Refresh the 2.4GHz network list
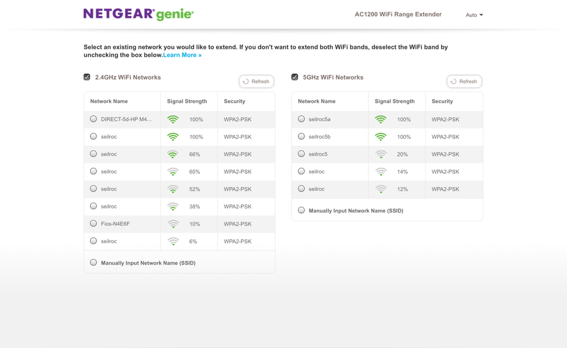Image resolution: width=567 pixels, height=348 pixels. 256,81
